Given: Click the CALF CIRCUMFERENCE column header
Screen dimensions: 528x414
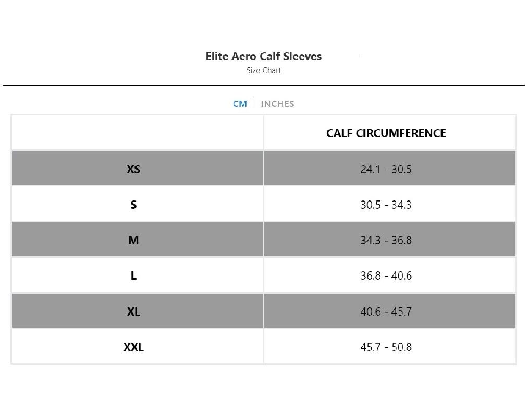Looking at the screenshot, I should (x=386, y=133).
